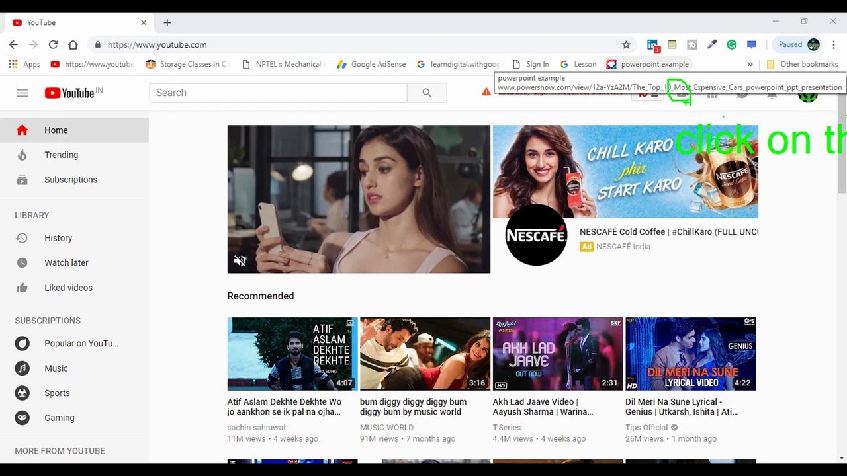The width and height of the screenshot is (847, 476).
Task: Click the Music channel icon
Action: tap(22, 368)
